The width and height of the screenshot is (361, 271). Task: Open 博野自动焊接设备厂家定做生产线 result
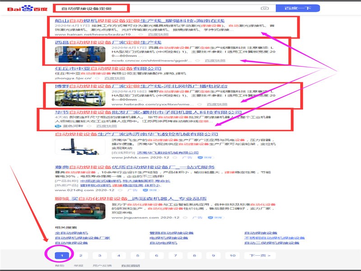141,86
